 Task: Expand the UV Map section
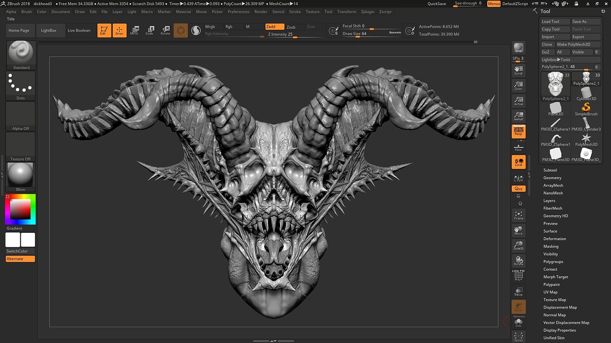550,292
